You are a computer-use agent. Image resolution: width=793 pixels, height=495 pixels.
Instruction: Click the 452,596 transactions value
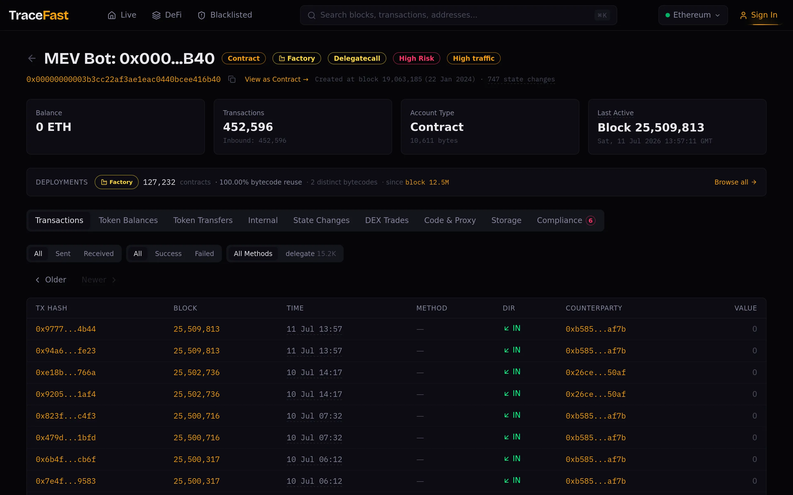[248, 127]
